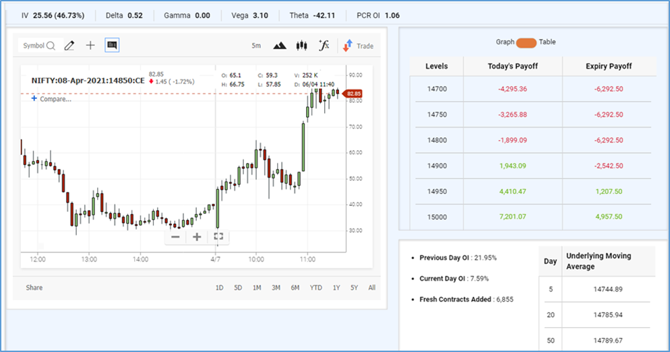670x352 pixels.
Task: Open the chart style mountain icon
Action: tap(280, 46)
